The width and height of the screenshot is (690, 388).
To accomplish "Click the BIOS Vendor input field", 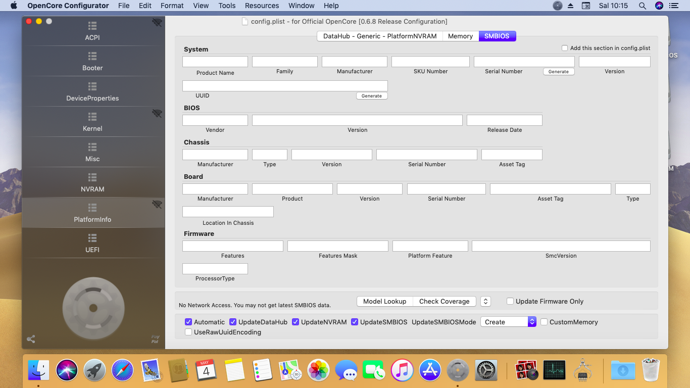I will tap(215, 120).
